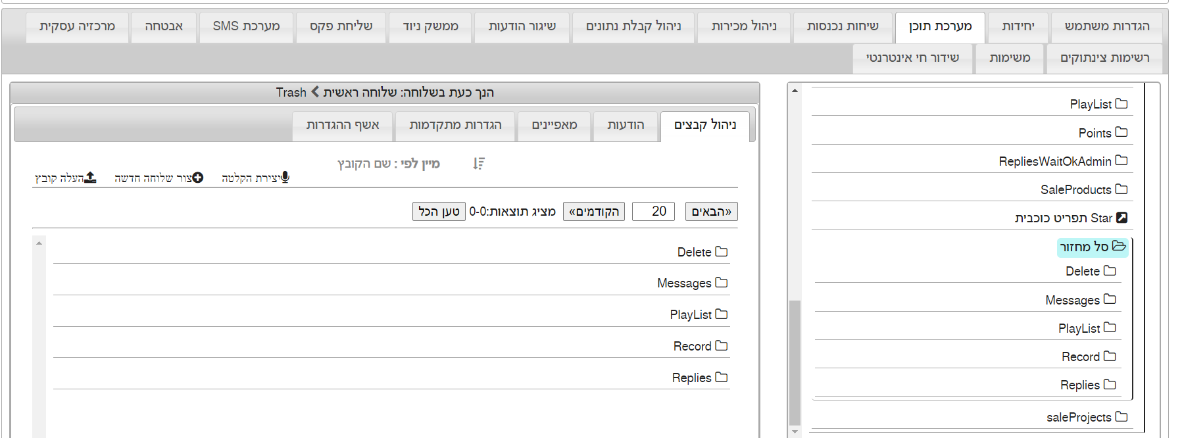Switch to the הגדרות מתקדמות tab
1182x438 pixels.
(455, 125)
